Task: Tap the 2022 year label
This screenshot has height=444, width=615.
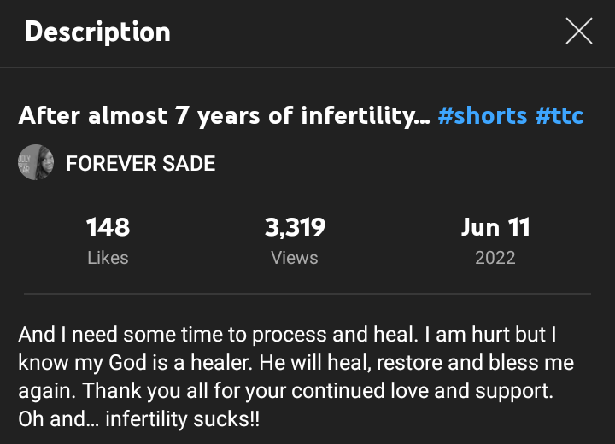Action: pos(495,257)
